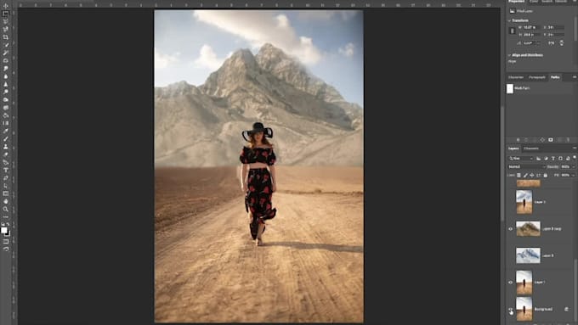Set the background color swatch
This screenshot has height=325, width=578.
(x=8, y=233)
